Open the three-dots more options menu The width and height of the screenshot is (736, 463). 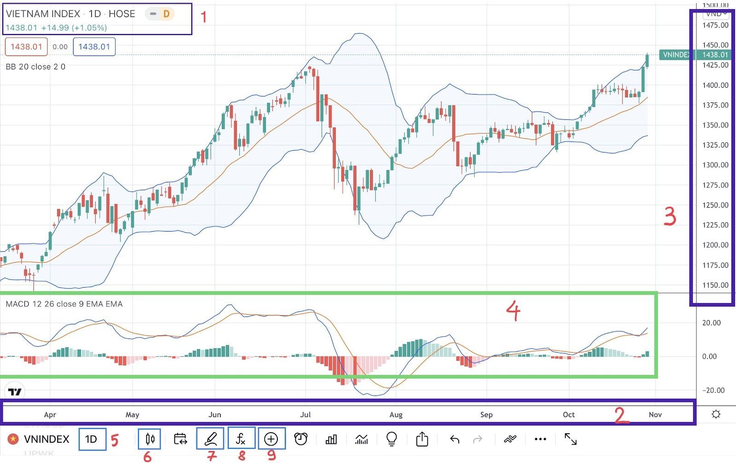(540, 439)
